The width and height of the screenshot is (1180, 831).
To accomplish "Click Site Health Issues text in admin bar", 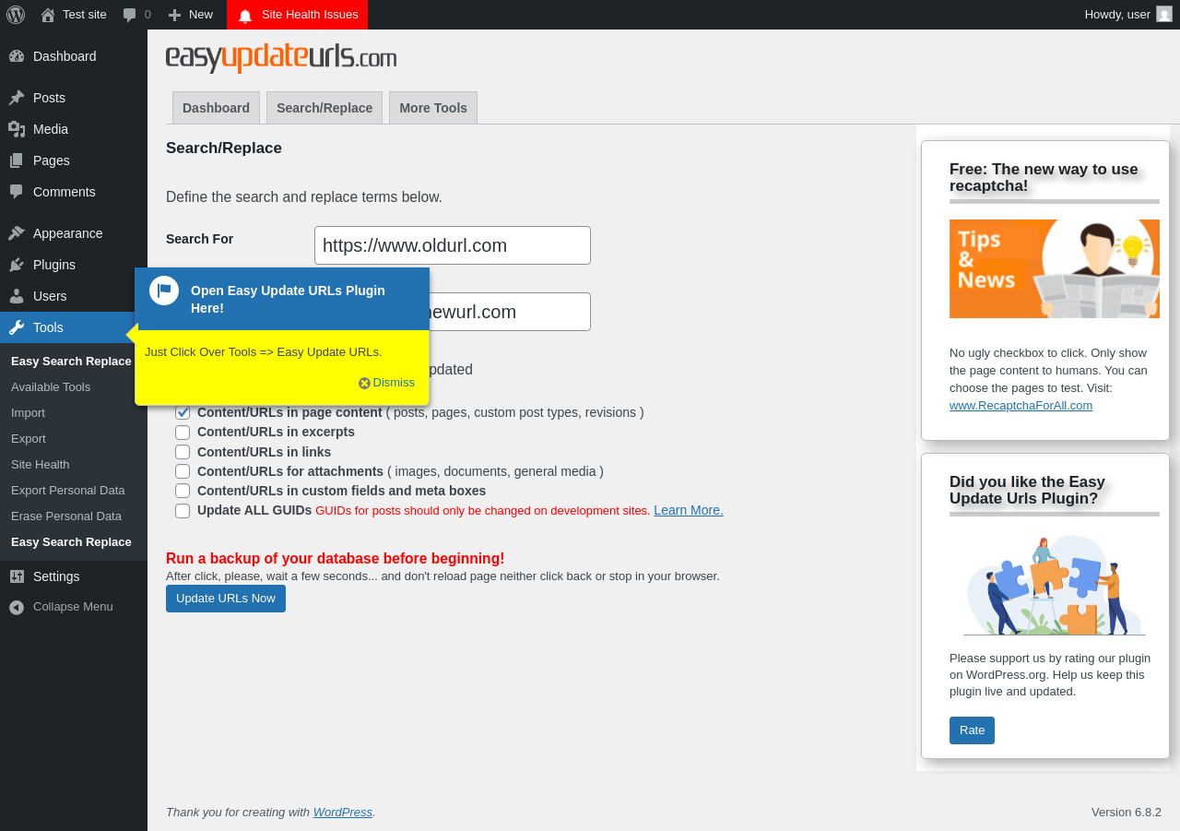I will tap(310, 15).
